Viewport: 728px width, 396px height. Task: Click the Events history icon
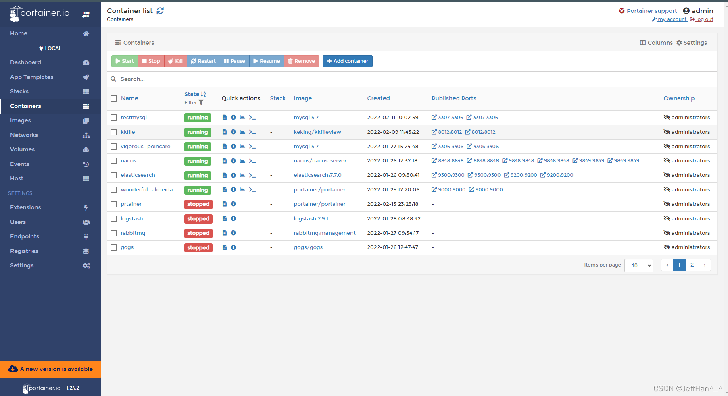(86, 164)
